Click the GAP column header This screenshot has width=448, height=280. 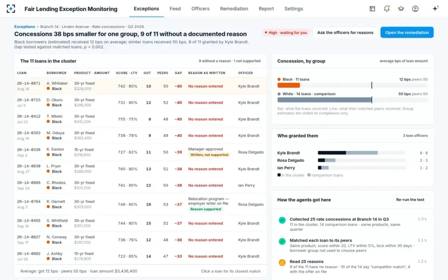(178, 73)
